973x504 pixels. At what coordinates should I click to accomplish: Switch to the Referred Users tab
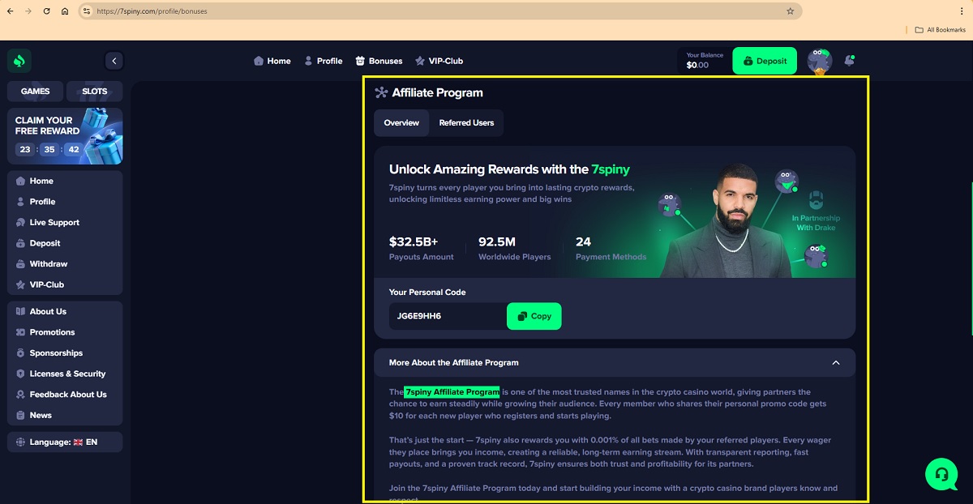[x=466, y=123]
